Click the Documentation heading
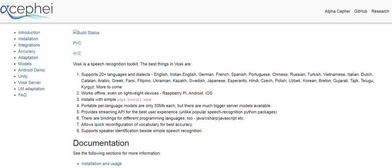The width and height of the screenshot is (392, 168). click(101, 143)
